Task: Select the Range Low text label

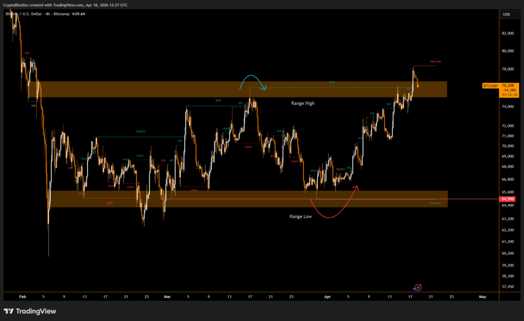Action: tap(301, 217)
